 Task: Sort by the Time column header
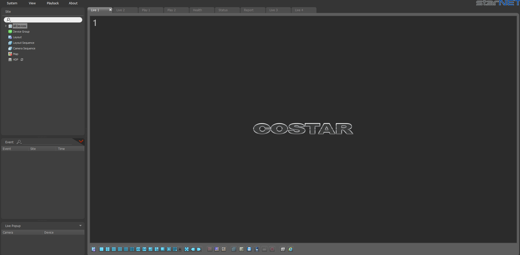[70, 149]
